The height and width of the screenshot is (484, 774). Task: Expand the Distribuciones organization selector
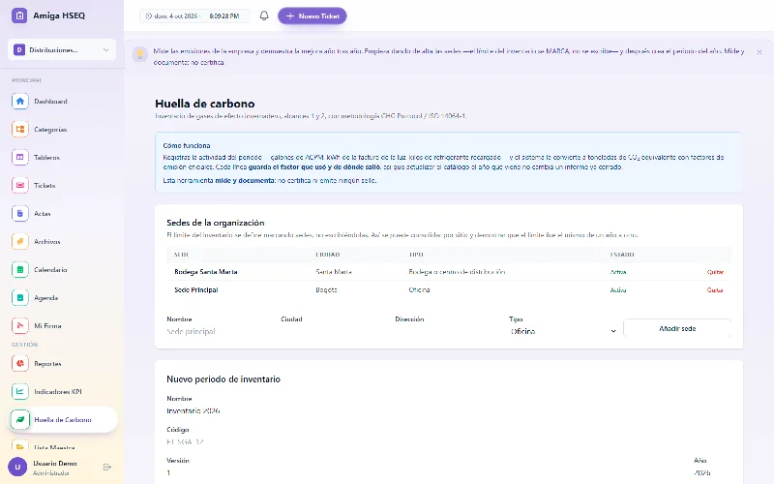coord(62,50)
